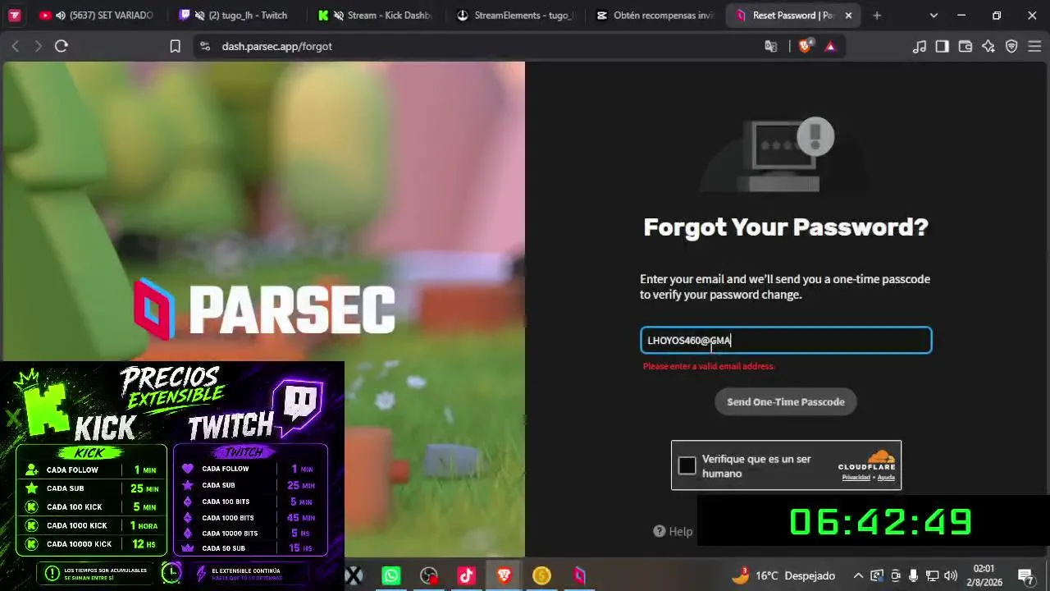
Task: Open the volume speaker tray icon
Action: 952,575
